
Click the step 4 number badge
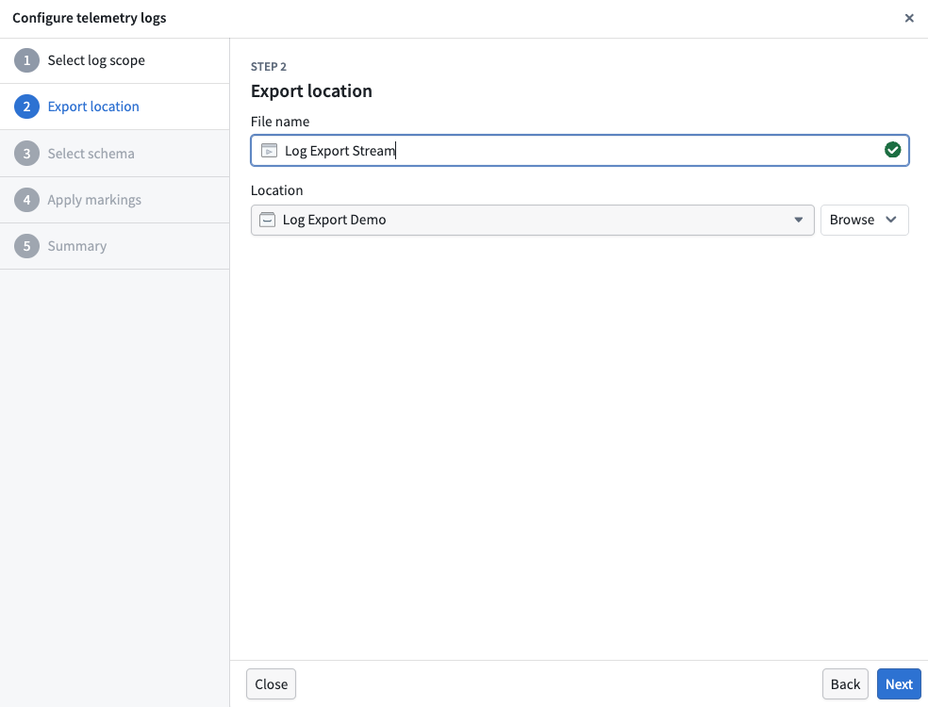click(26, 200)
